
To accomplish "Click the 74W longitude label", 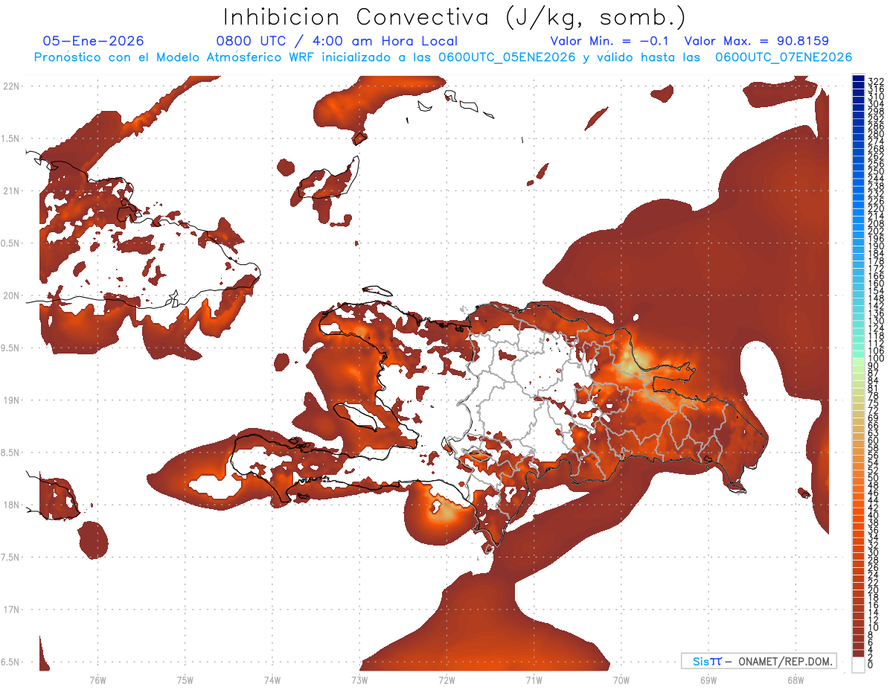I will coord(272,680).
